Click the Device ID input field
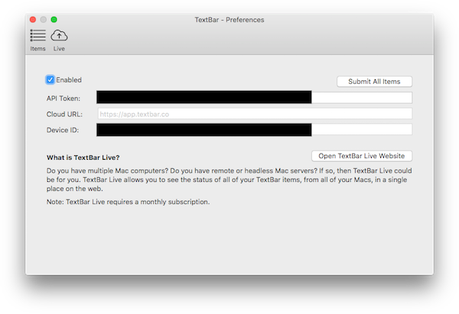Image resolution: width=459 pixels, height=314 pixels. [255, 130]
